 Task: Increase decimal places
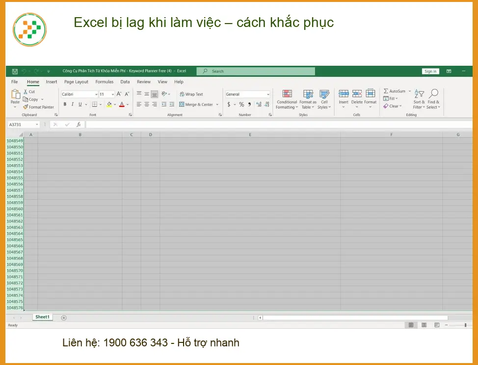259,104
